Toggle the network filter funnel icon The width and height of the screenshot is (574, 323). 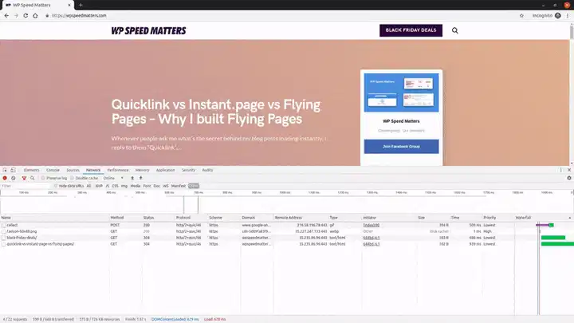click(x=24, y=178)
